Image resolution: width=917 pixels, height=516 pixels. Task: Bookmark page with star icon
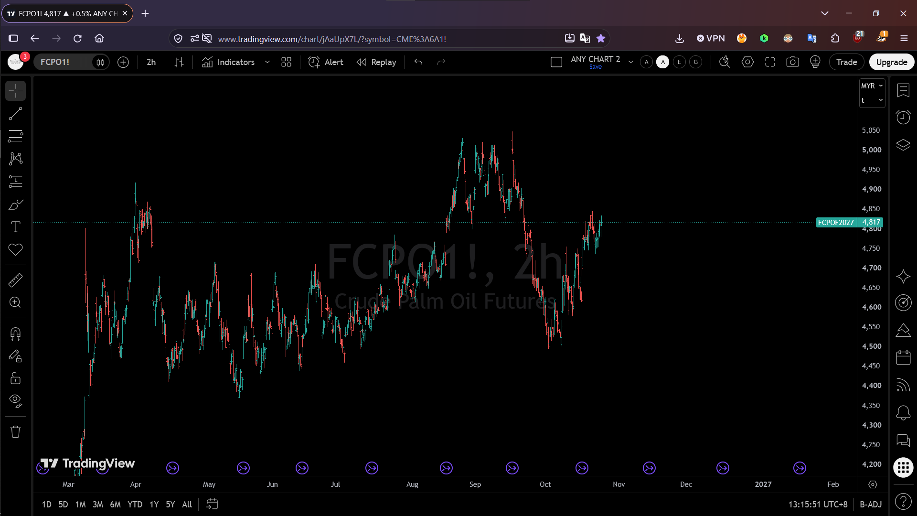click(x=601, y=39)
